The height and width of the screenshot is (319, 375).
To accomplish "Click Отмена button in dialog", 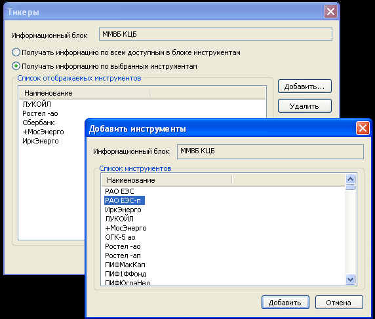I will tap(339, 303).
